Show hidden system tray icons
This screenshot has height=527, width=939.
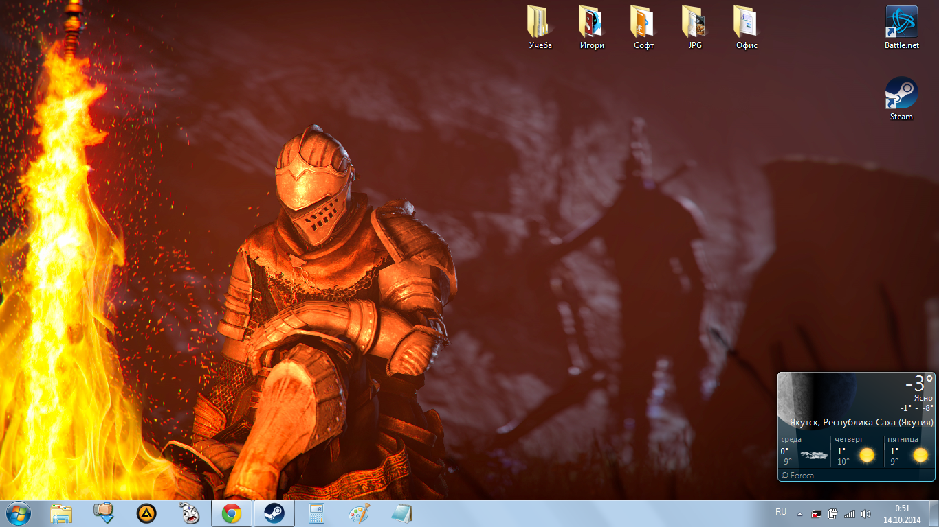point(799,513)
